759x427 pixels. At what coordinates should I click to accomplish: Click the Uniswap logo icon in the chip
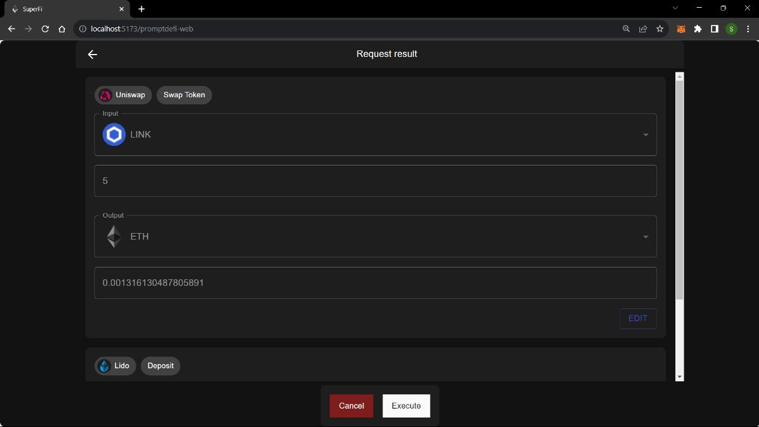[105, 95]
